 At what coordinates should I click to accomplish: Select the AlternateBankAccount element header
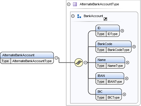tap(27, 55)
